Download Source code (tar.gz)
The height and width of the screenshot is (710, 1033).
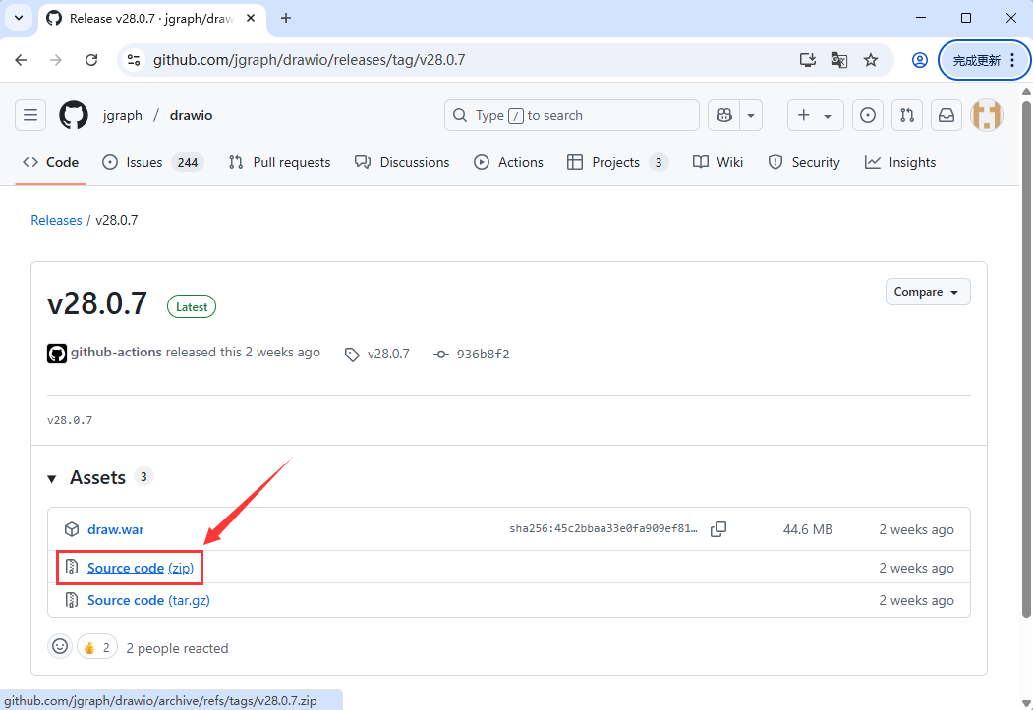coord(148,600)
